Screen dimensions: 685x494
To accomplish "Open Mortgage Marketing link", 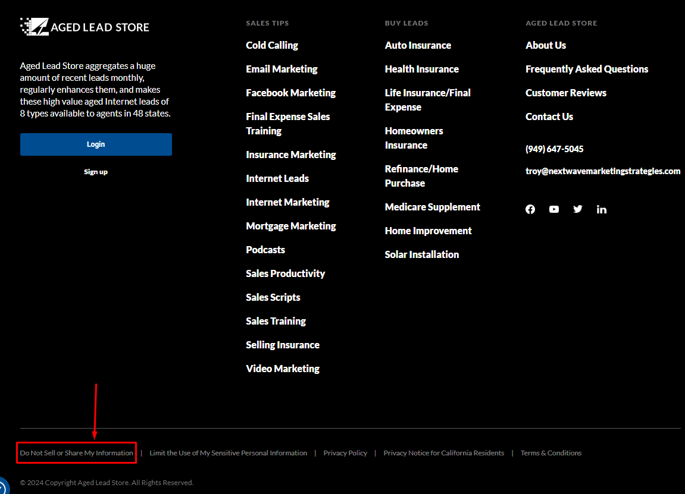I will 291,226.
